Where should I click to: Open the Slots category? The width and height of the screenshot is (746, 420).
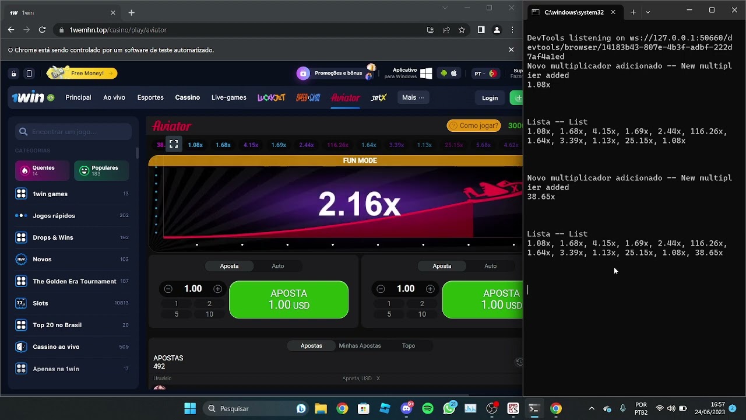click(x=72, y=303)
